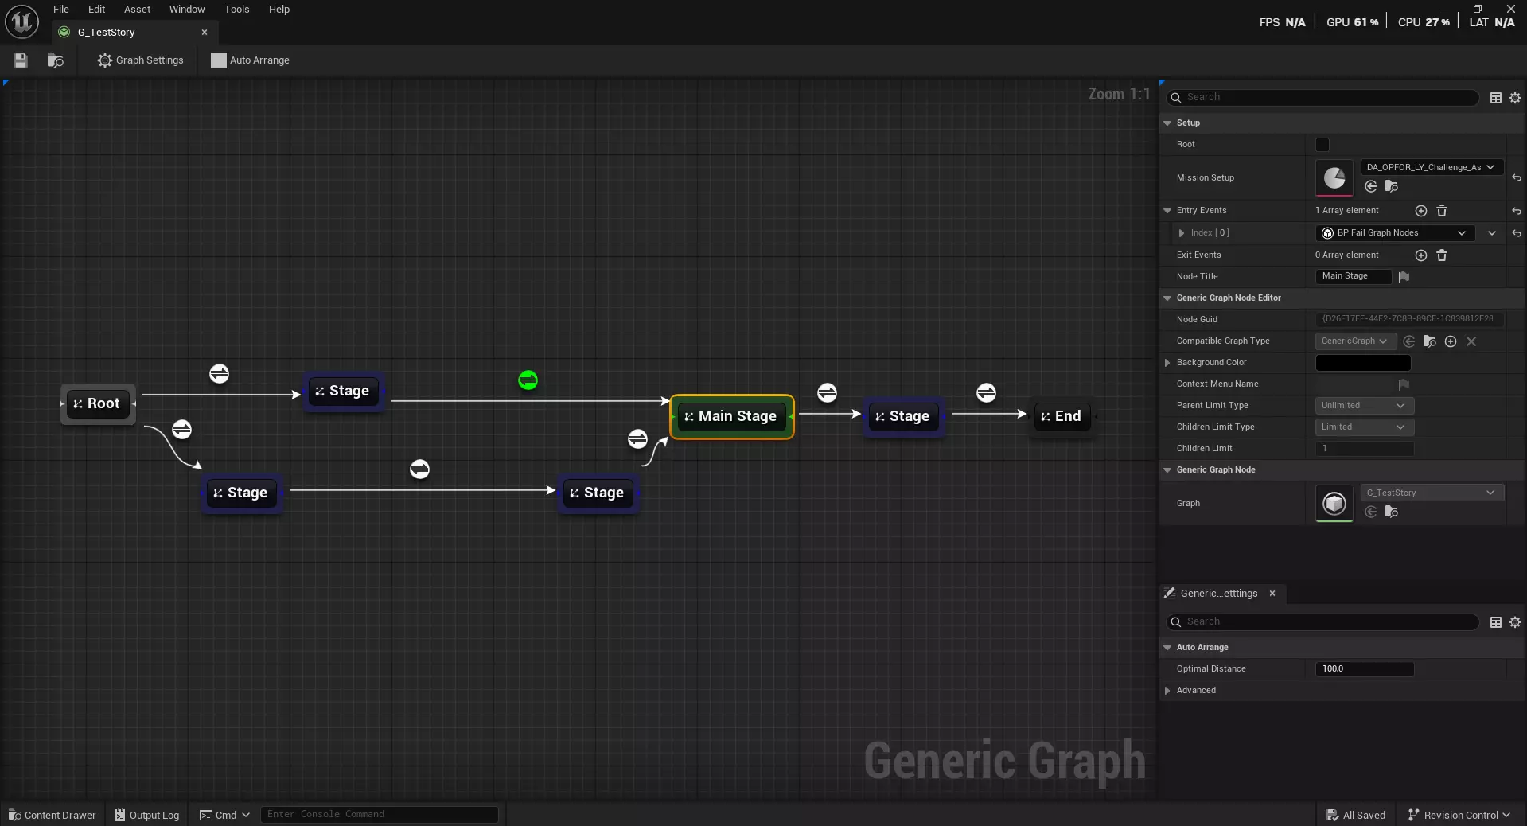The image size is (1527, 826).
Task: Open Graph Settings from the toolbar
Action: (140, 60)
